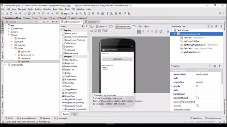Click the Properties help question icon
Screen dimensions: 227x127
click(x=210, y=66)
